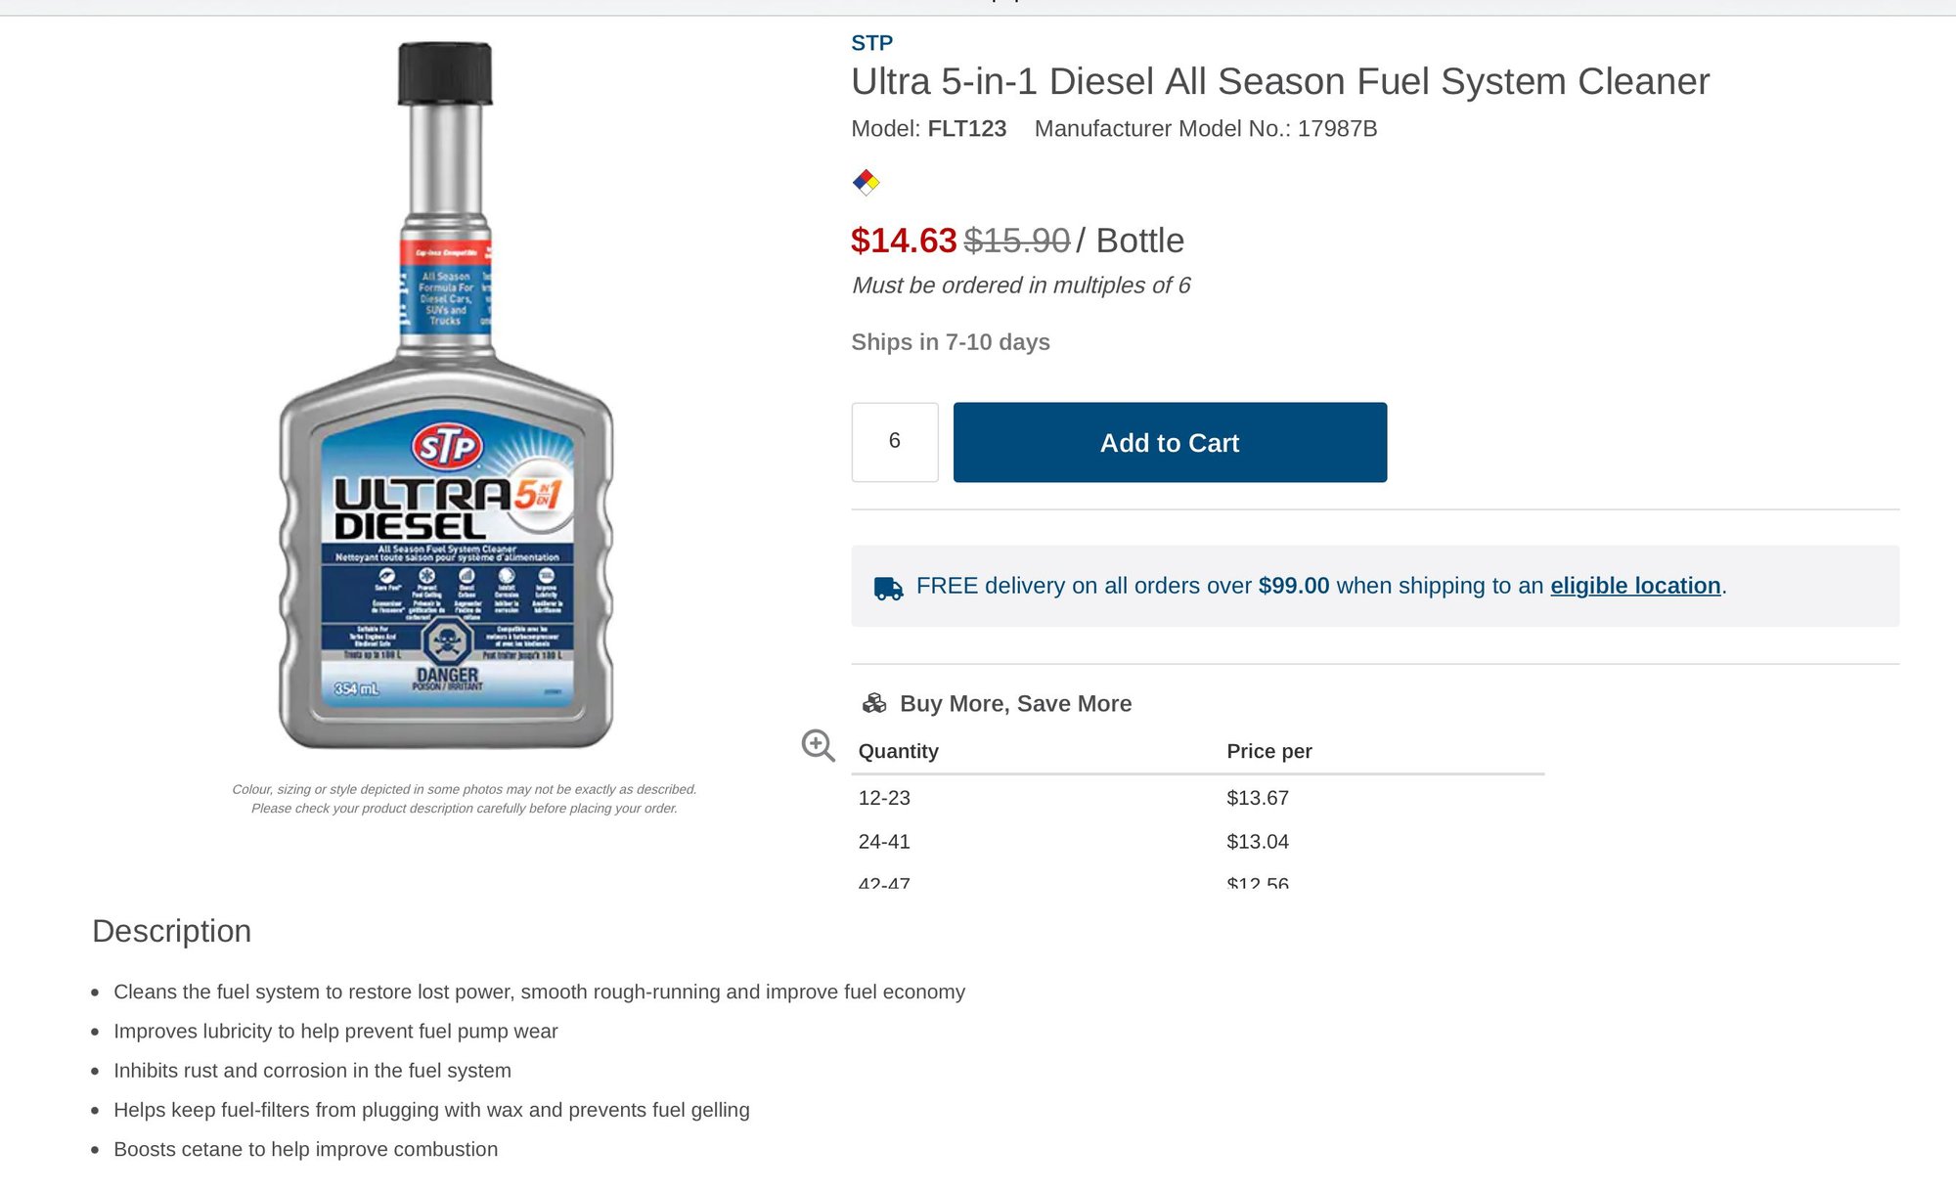Screen dimensions: 1956x1191
Task: Click the photo disclaimer text under image
Action: click(465, 798)
